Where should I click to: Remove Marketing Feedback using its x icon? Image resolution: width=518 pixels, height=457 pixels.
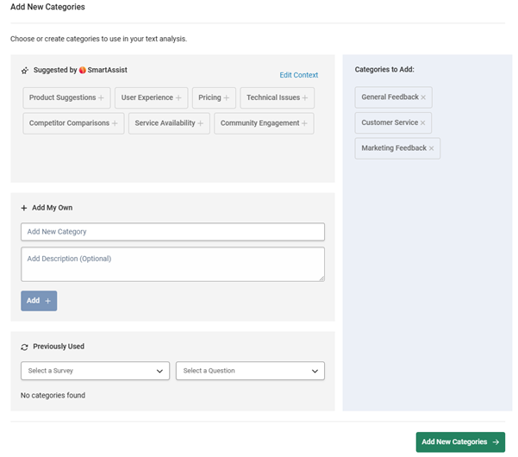click(431, 148)
